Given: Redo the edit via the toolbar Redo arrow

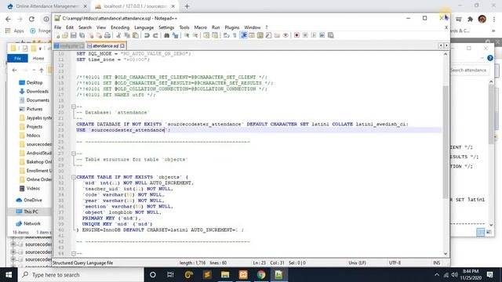Looking at the screenshot, I should pyautogui.click(x=155, y=35).
